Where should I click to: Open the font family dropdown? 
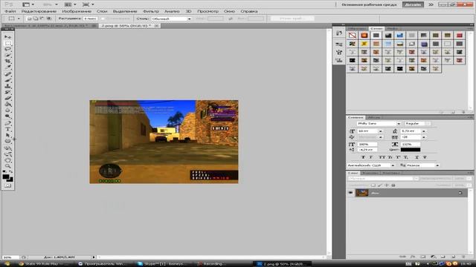pos(399,124)
